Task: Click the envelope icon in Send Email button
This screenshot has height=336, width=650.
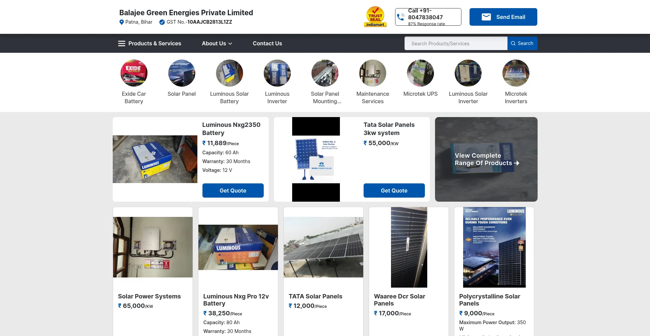Action: (x=486, y=17)
